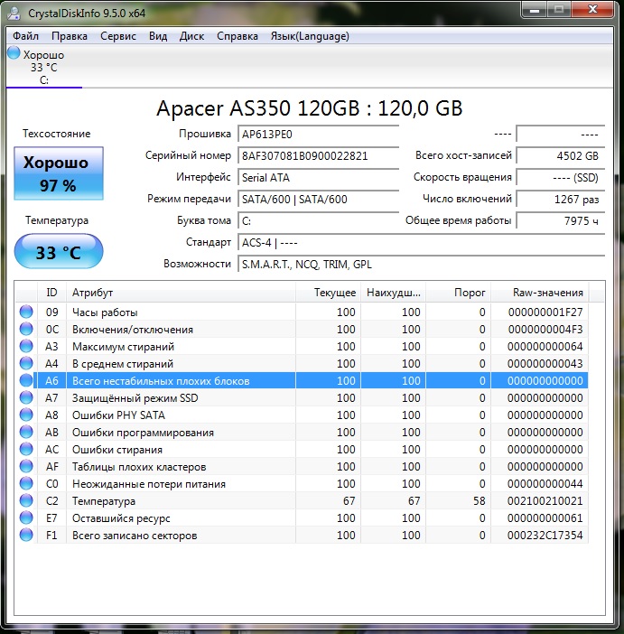Minimize the CrystalDiskInfo window
624x634 pixels.
pos(535,10)
